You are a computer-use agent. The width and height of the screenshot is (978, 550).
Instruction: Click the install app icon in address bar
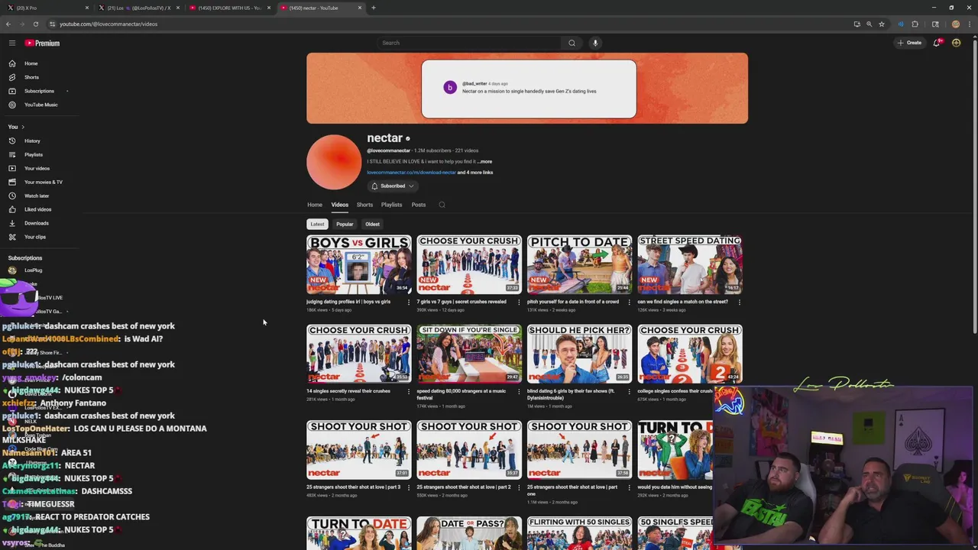pos(857,24)
